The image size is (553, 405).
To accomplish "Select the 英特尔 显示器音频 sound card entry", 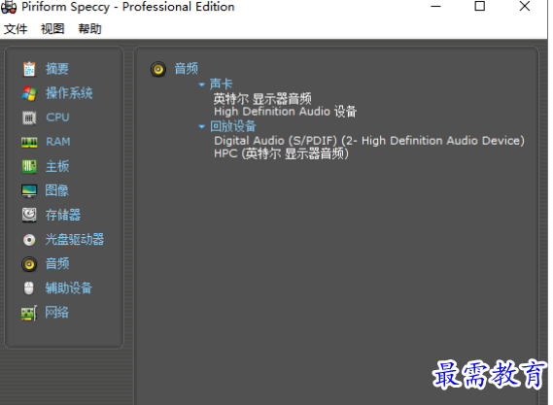I will point(262,99).
